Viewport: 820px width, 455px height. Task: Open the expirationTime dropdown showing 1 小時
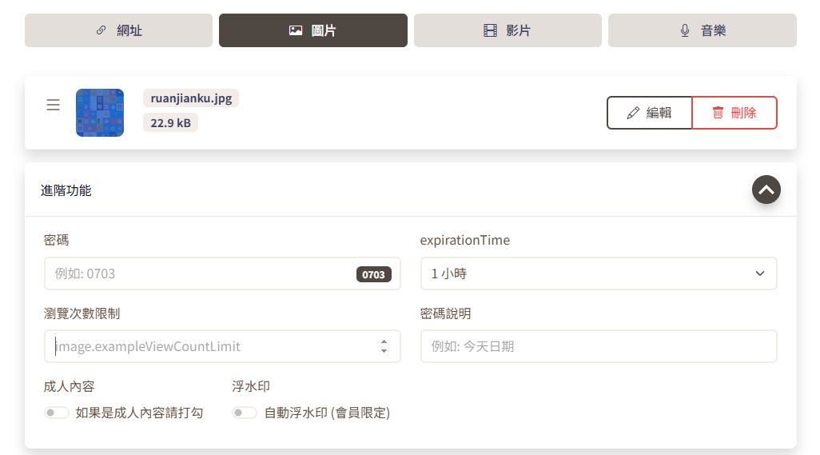coord(599,273)
